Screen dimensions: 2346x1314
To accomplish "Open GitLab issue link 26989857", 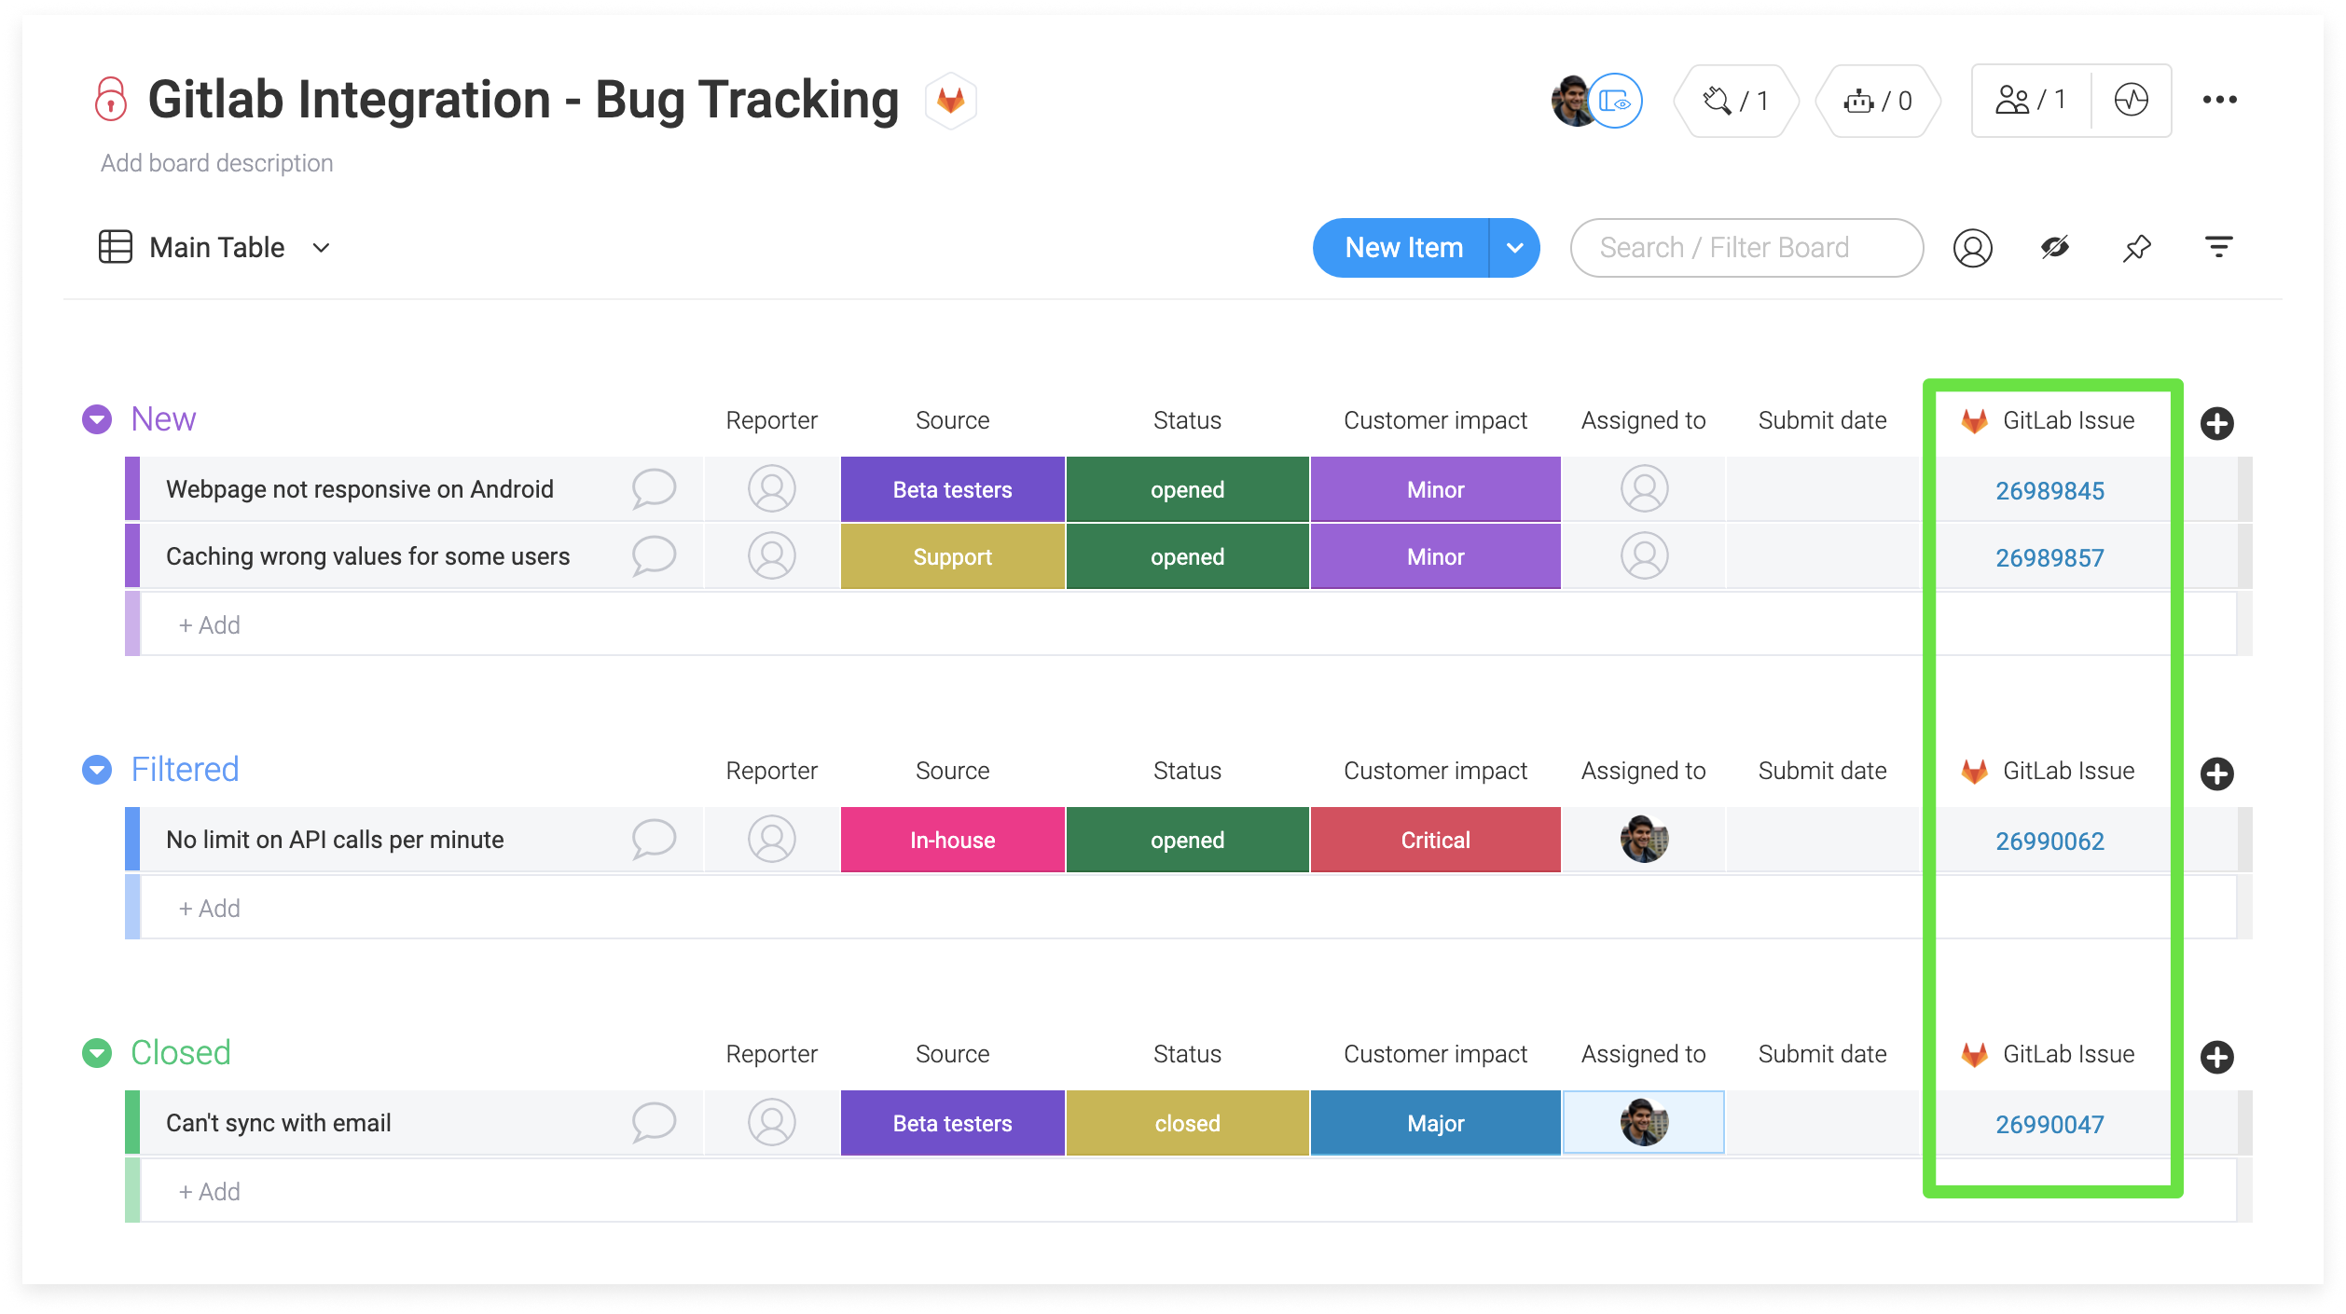I will click(x=2049, y=557).
